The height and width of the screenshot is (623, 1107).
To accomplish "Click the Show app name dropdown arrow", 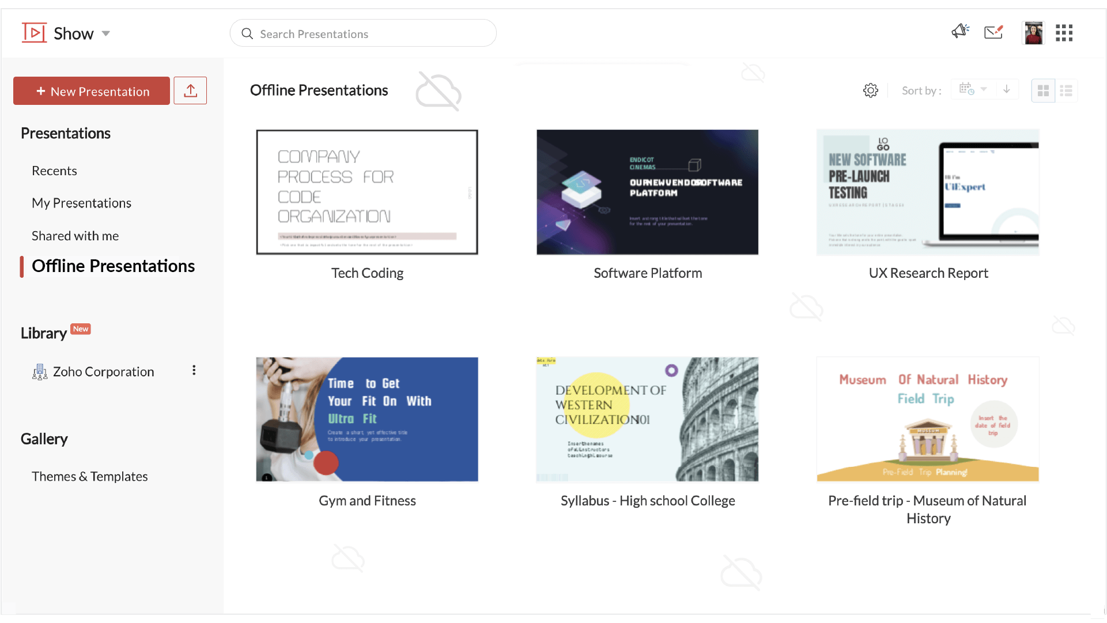I will click(x=104, y=33).
